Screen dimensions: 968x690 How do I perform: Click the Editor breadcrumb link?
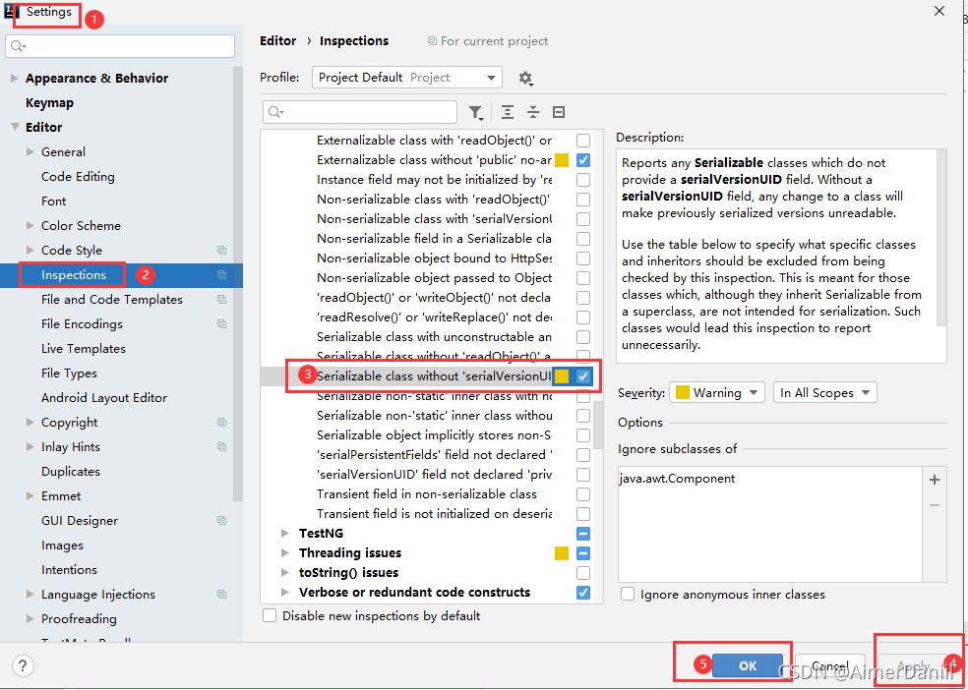tap(277, 40)
